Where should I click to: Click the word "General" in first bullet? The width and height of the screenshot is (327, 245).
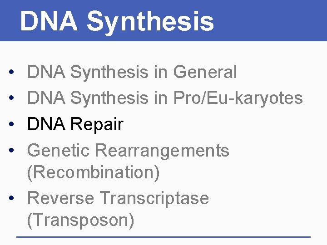pyautogui.click(x=205, y=72)
